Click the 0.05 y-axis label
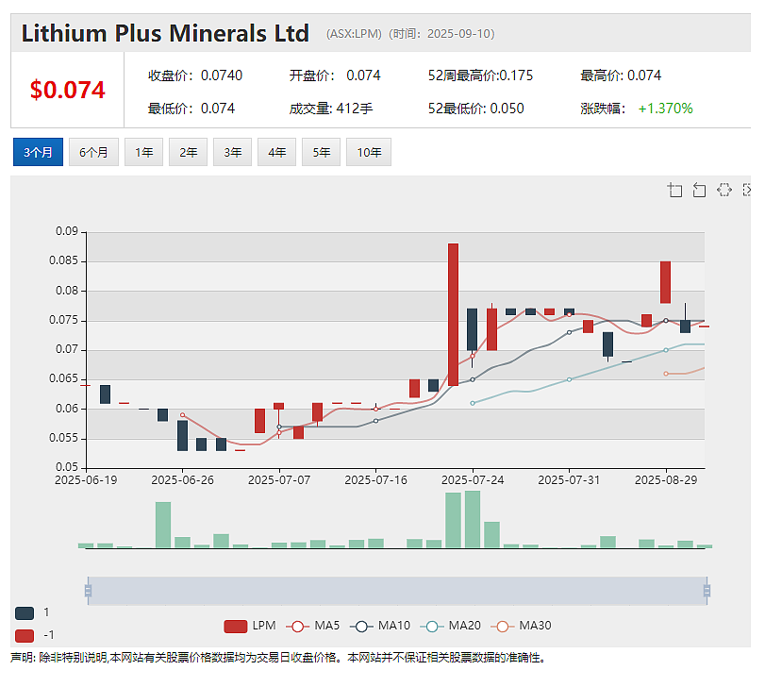Screen dimensions: 765x687 pos(67,467)
